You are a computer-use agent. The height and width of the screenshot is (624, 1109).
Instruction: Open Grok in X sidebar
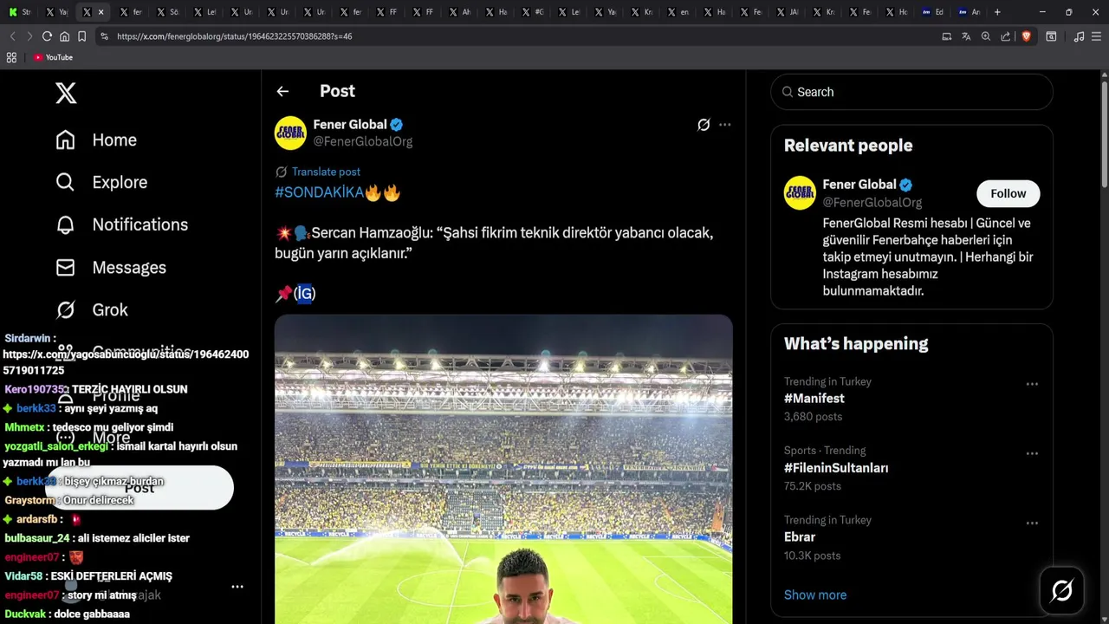click(x=92, y=309)
